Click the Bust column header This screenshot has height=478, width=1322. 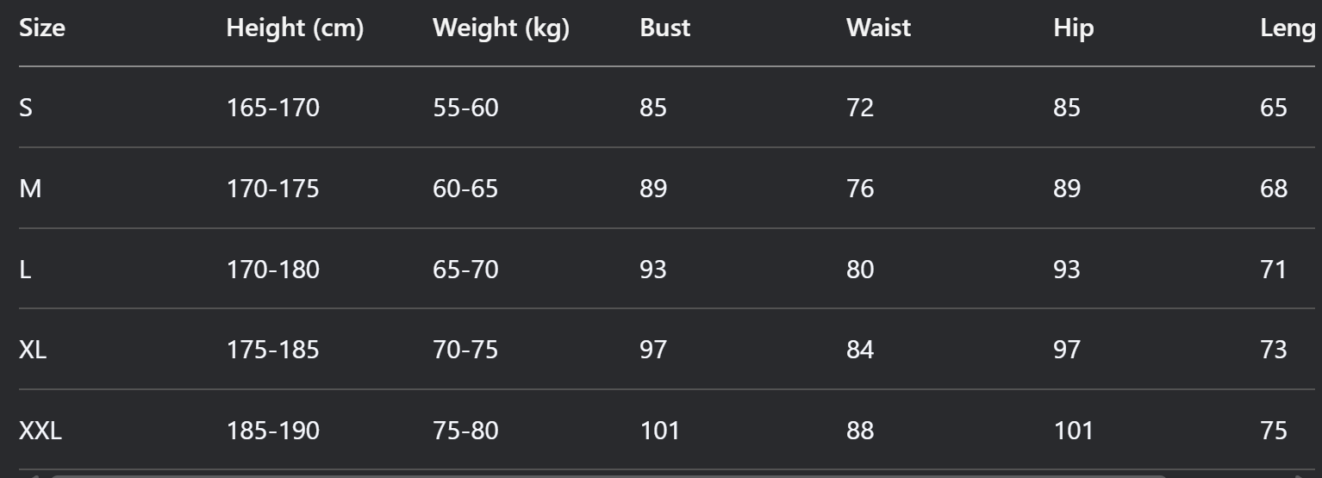664,28
